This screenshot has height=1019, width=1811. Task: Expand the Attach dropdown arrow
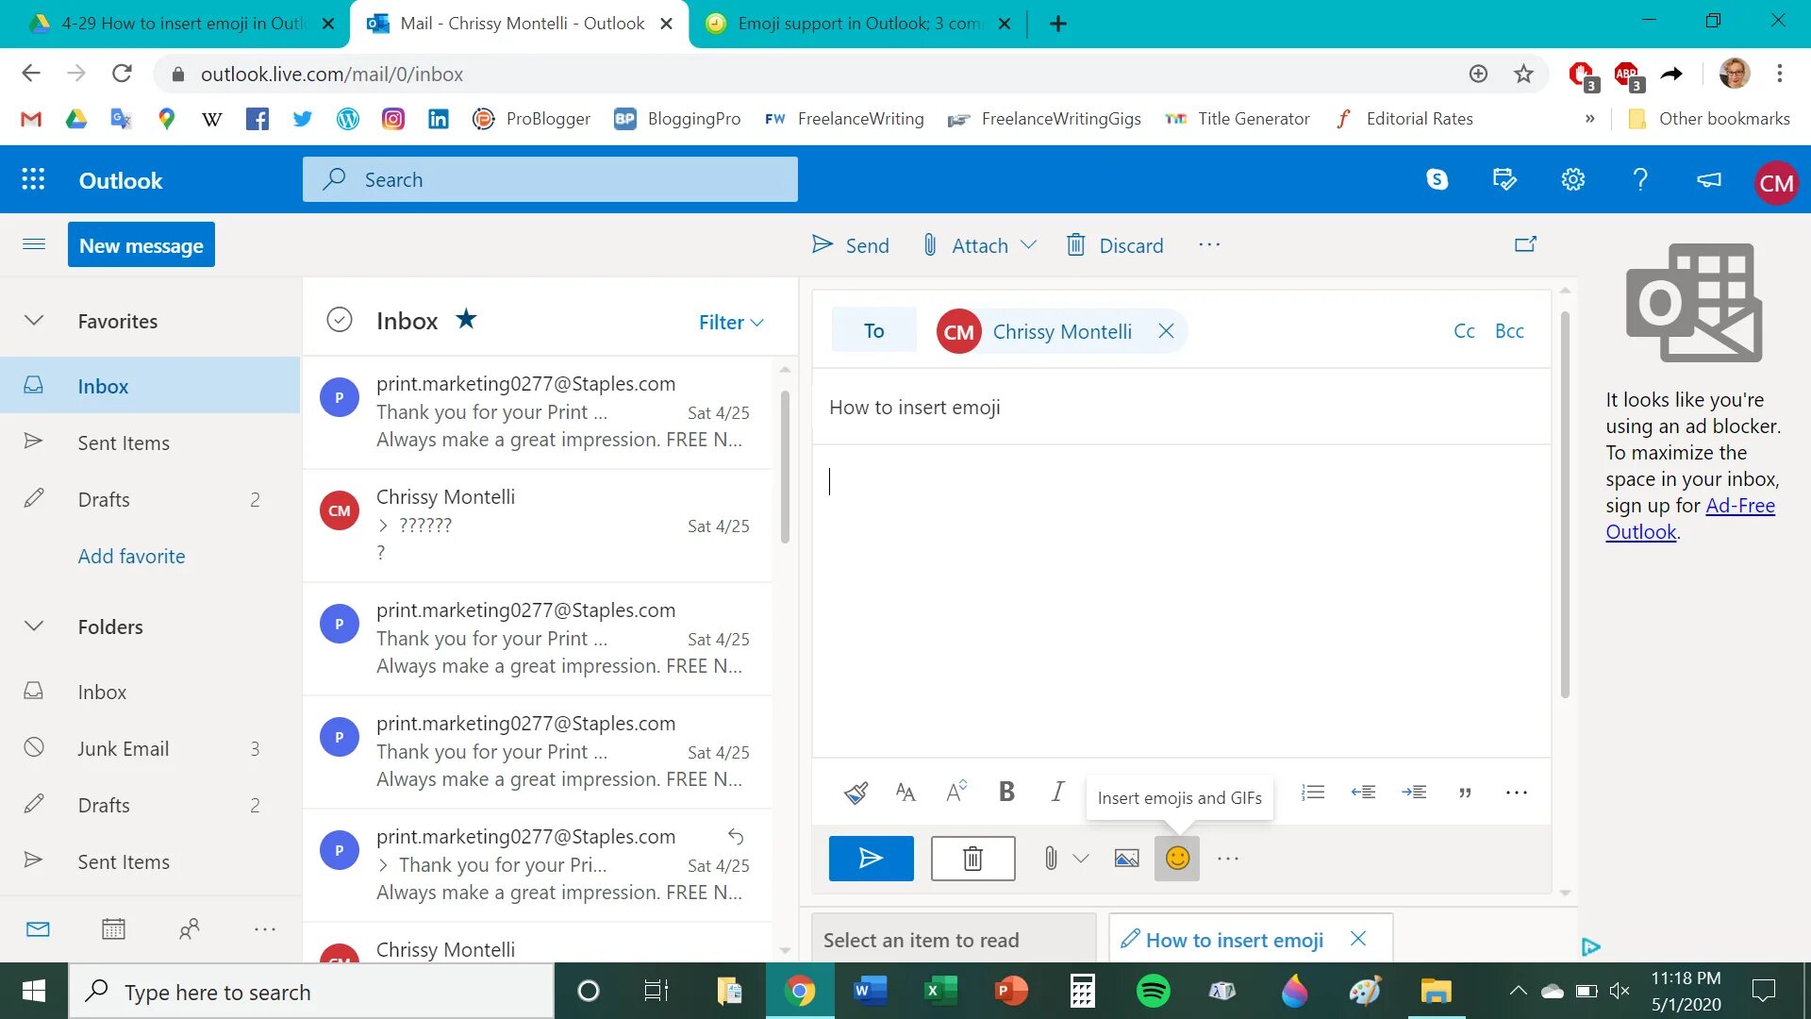(1029, 245)
